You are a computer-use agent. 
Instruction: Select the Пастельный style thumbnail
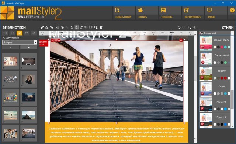(206, 59)
